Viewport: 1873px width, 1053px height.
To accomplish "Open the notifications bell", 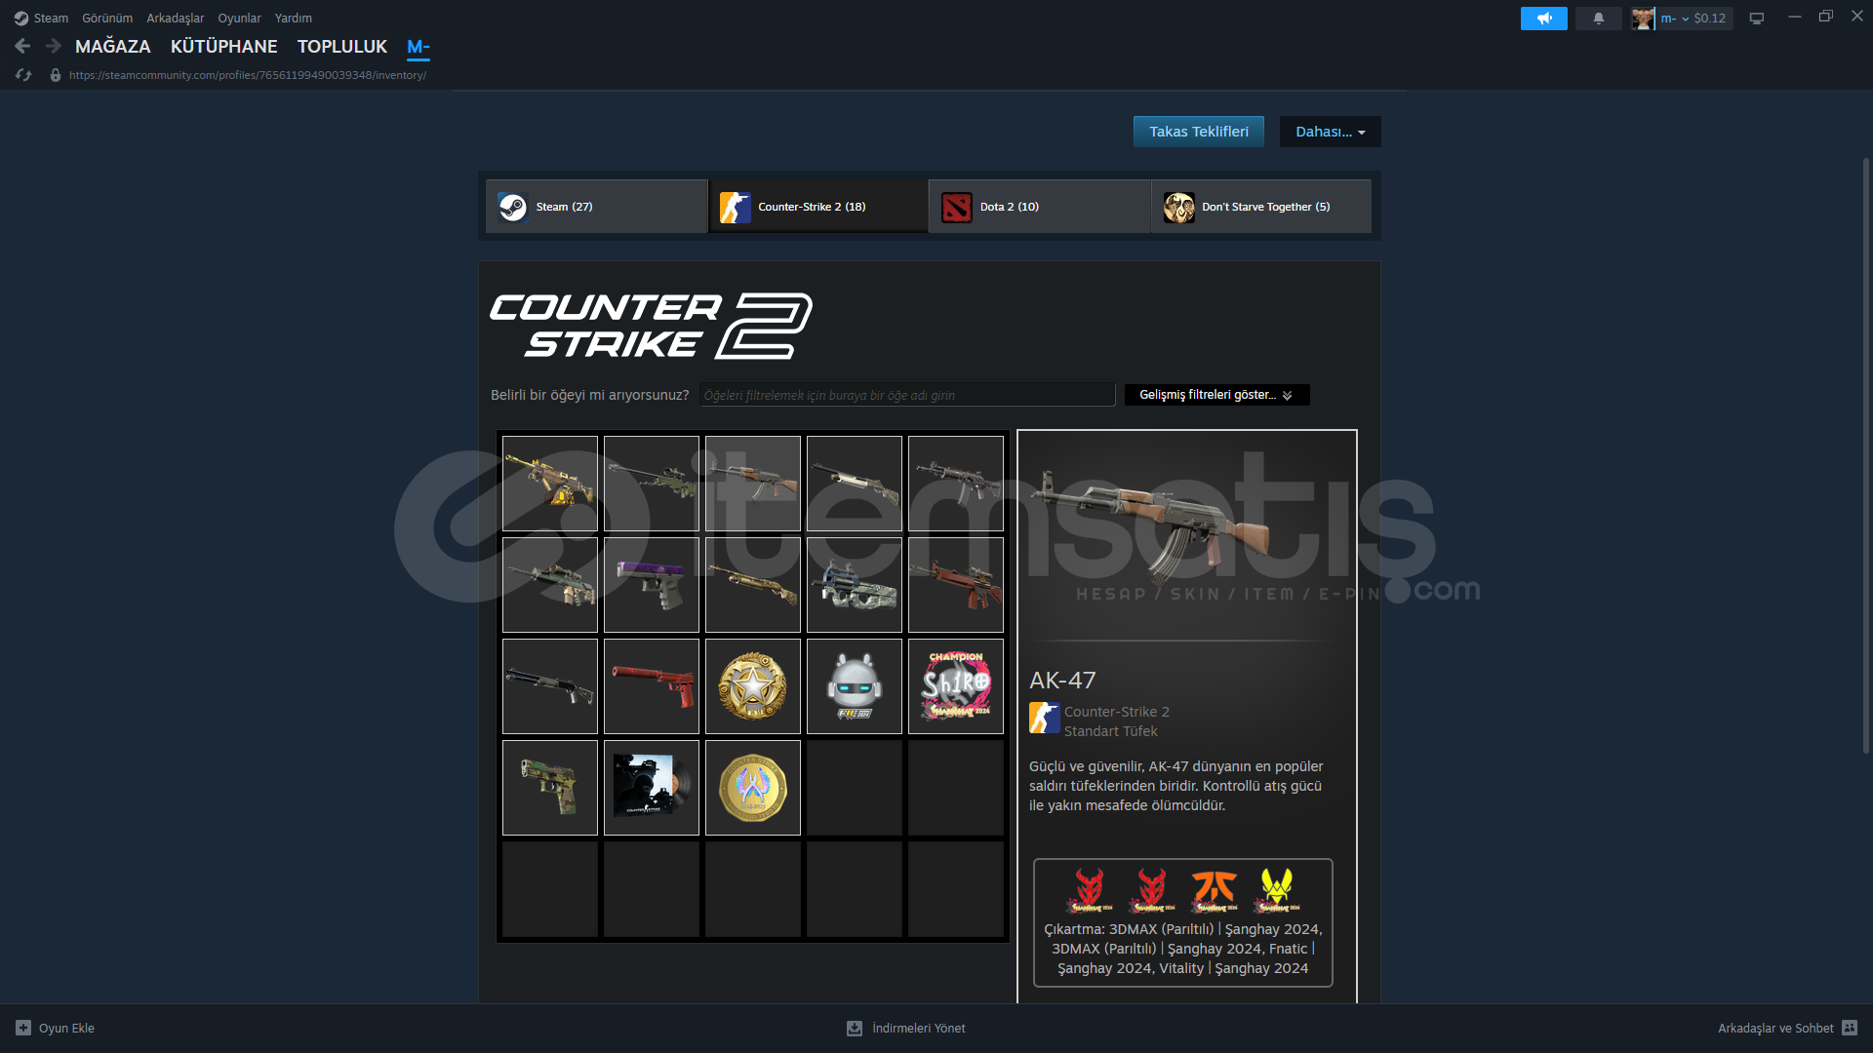I will coord(1598,19).
